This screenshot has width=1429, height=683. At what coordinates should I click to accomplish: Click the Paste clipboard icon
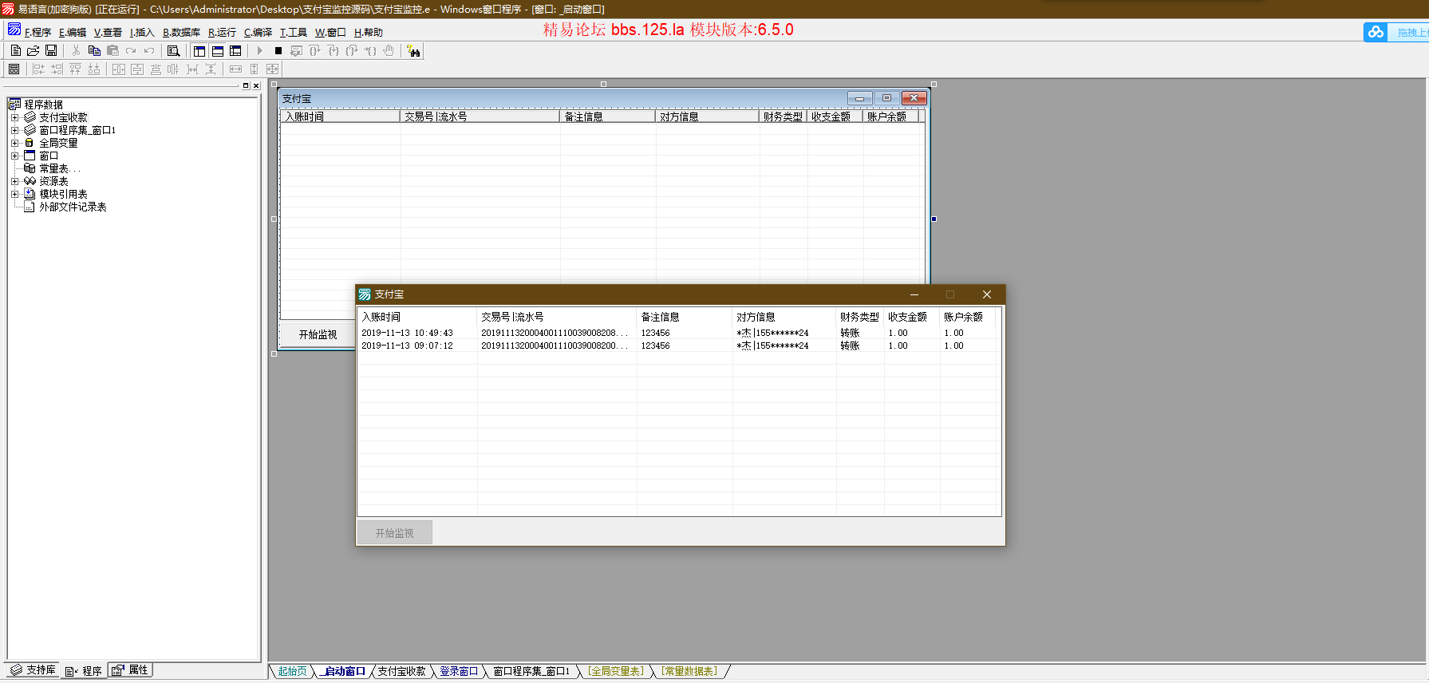pos(113,50)
